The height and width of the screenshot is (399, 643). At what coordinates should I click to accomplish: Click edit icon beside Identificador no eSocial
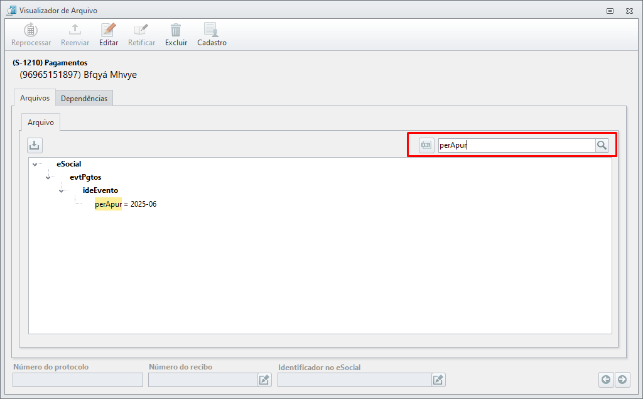[x=438, y=380]
